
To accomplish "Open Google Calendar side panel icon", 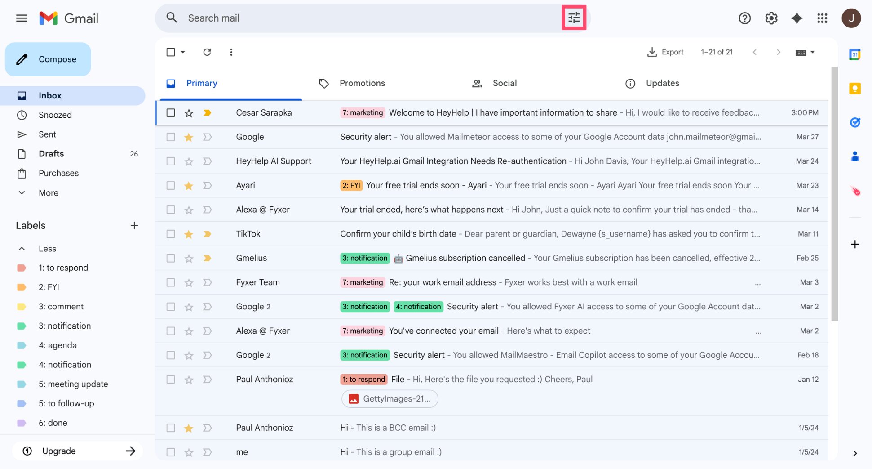I will point(854,55).
